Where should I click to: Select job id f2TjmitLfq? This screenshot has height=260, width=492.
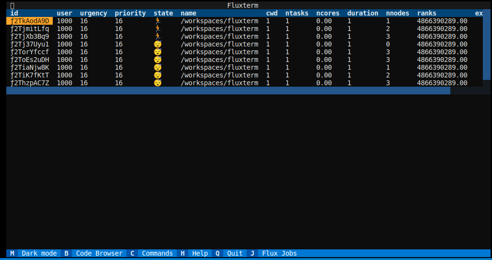pos(30,29)
